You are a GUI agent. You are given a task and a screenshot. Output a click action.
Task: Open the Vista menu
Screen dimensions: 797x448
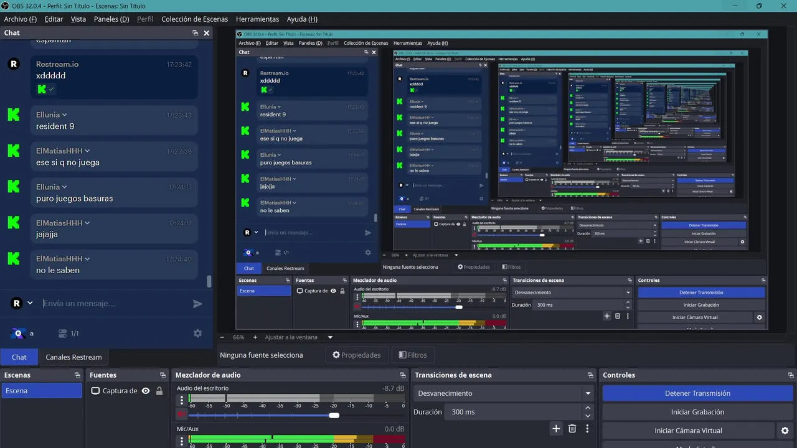point(78,19)
